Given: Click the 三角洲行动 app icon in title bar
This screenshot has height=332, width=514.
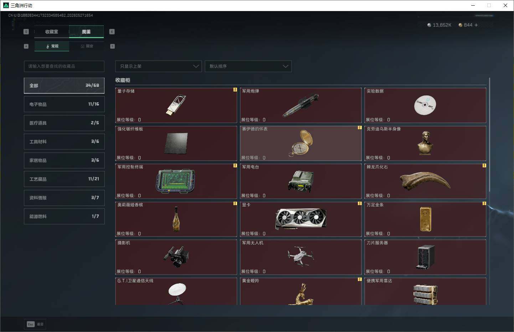Looking at the screenshot, I should [6, 5].
